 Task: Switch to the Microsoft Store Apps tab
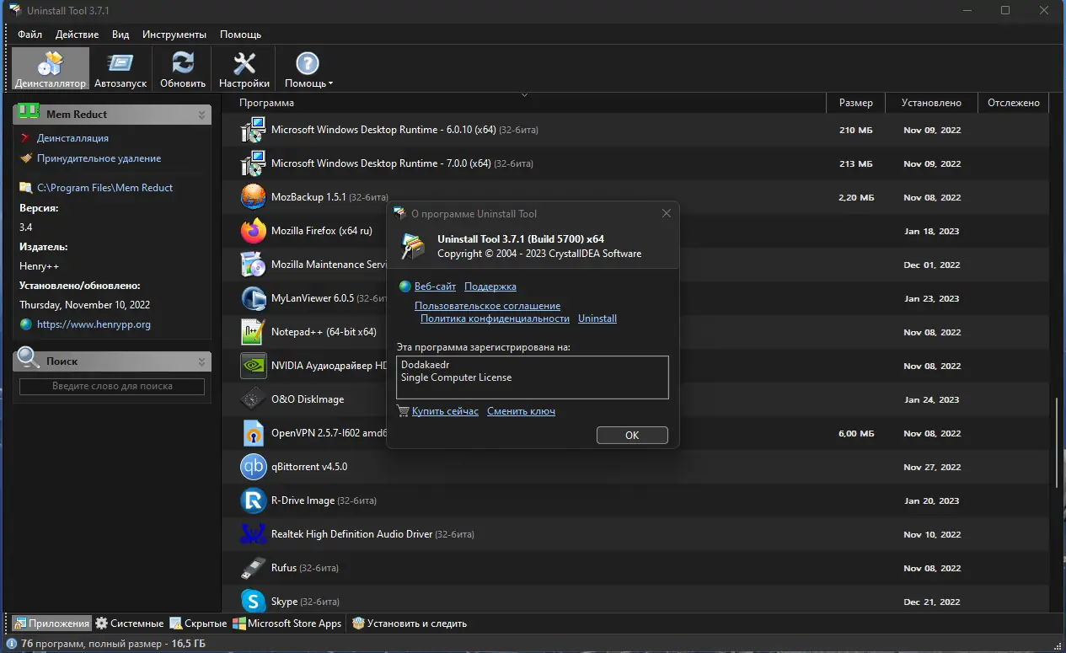tap(287, 624)
